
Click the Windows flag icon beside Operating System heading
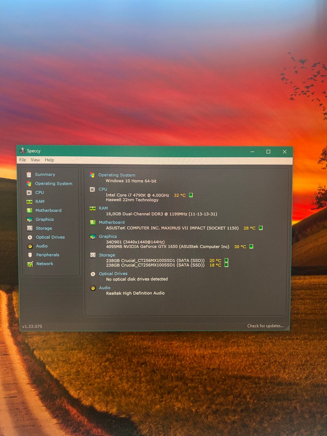[x=92, y=175]
